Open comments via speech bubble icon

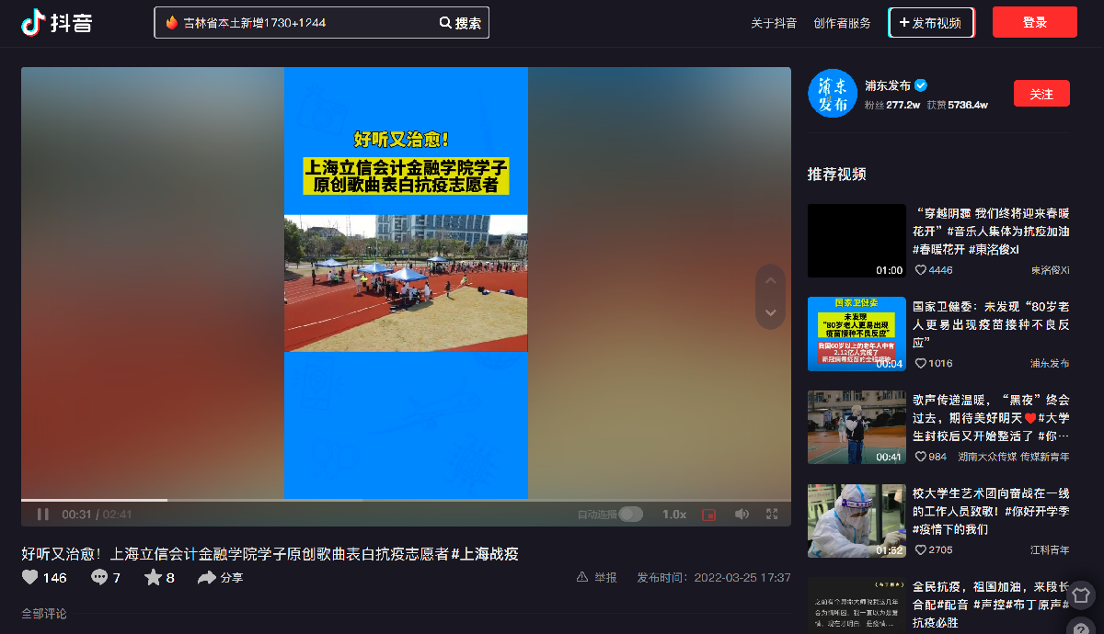click(99, 578)
